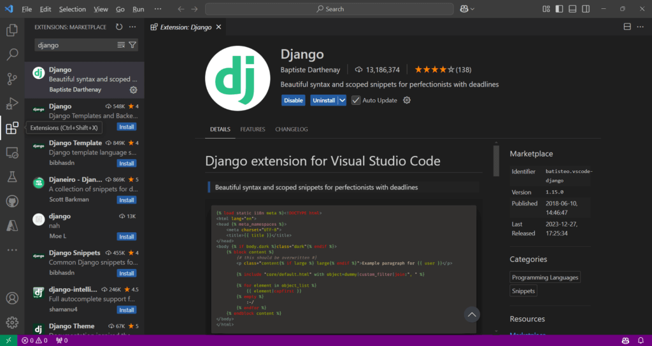Open the Copilot status bar icon
Viewport: 652px width, 346px height.
[x=625, y=341]
